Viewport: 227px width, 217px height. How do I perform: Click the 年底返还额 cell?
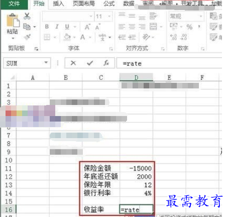(101, 177)
